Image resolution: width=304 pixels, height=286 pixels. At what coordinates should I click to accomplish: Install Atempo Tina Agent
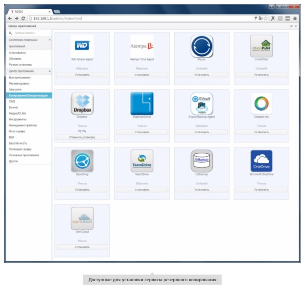pyautogui.click(x=142, y=75)
